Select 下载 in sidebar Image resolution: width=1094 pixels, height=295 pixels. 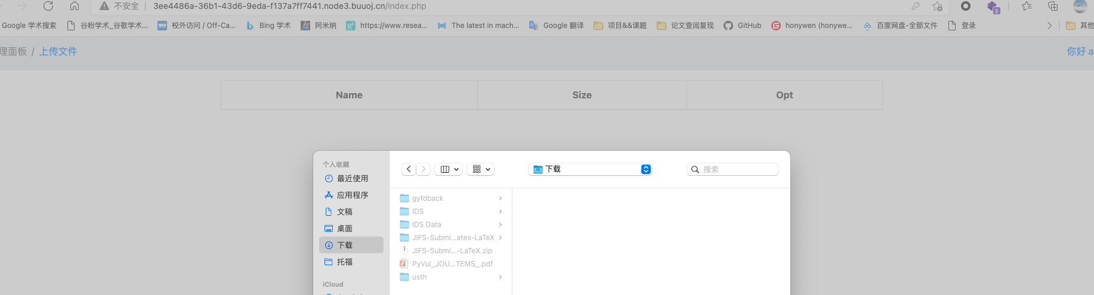point(351,245)
